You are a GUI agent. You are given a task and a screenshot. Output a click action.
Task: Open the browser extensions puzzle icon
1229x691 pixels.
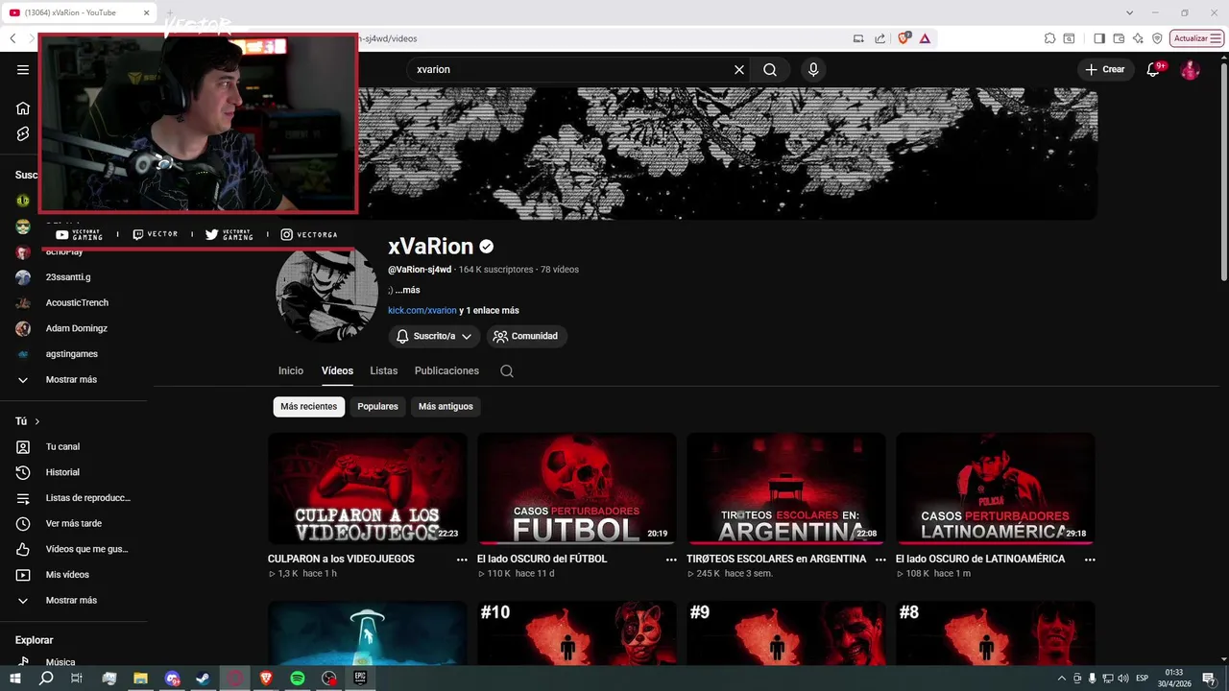click(1049, 38)
